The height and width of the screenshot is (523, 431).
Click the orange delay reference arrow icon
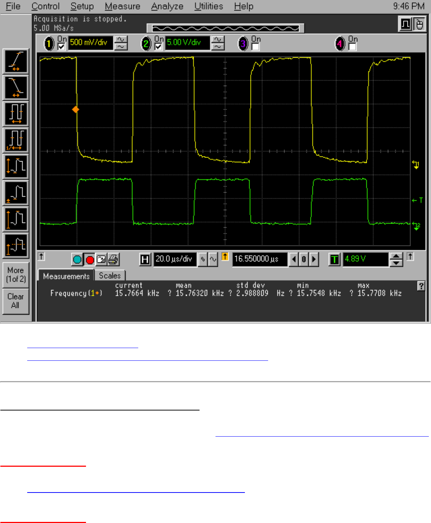pyautogui.click(x=225, y=257)
